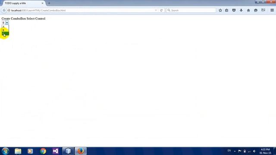The image size is (276, 155).
Task: Open the Firefox hamburger menu
Action: [272, 10]
